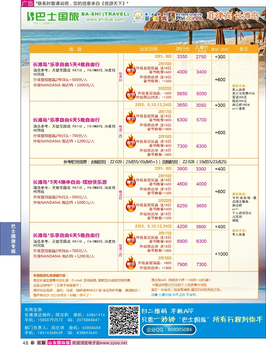This screenshot has width=266, height=345.
Task: Click the 春节 flame icon in the 5650/5050 row
Action: tap(131, 93)
